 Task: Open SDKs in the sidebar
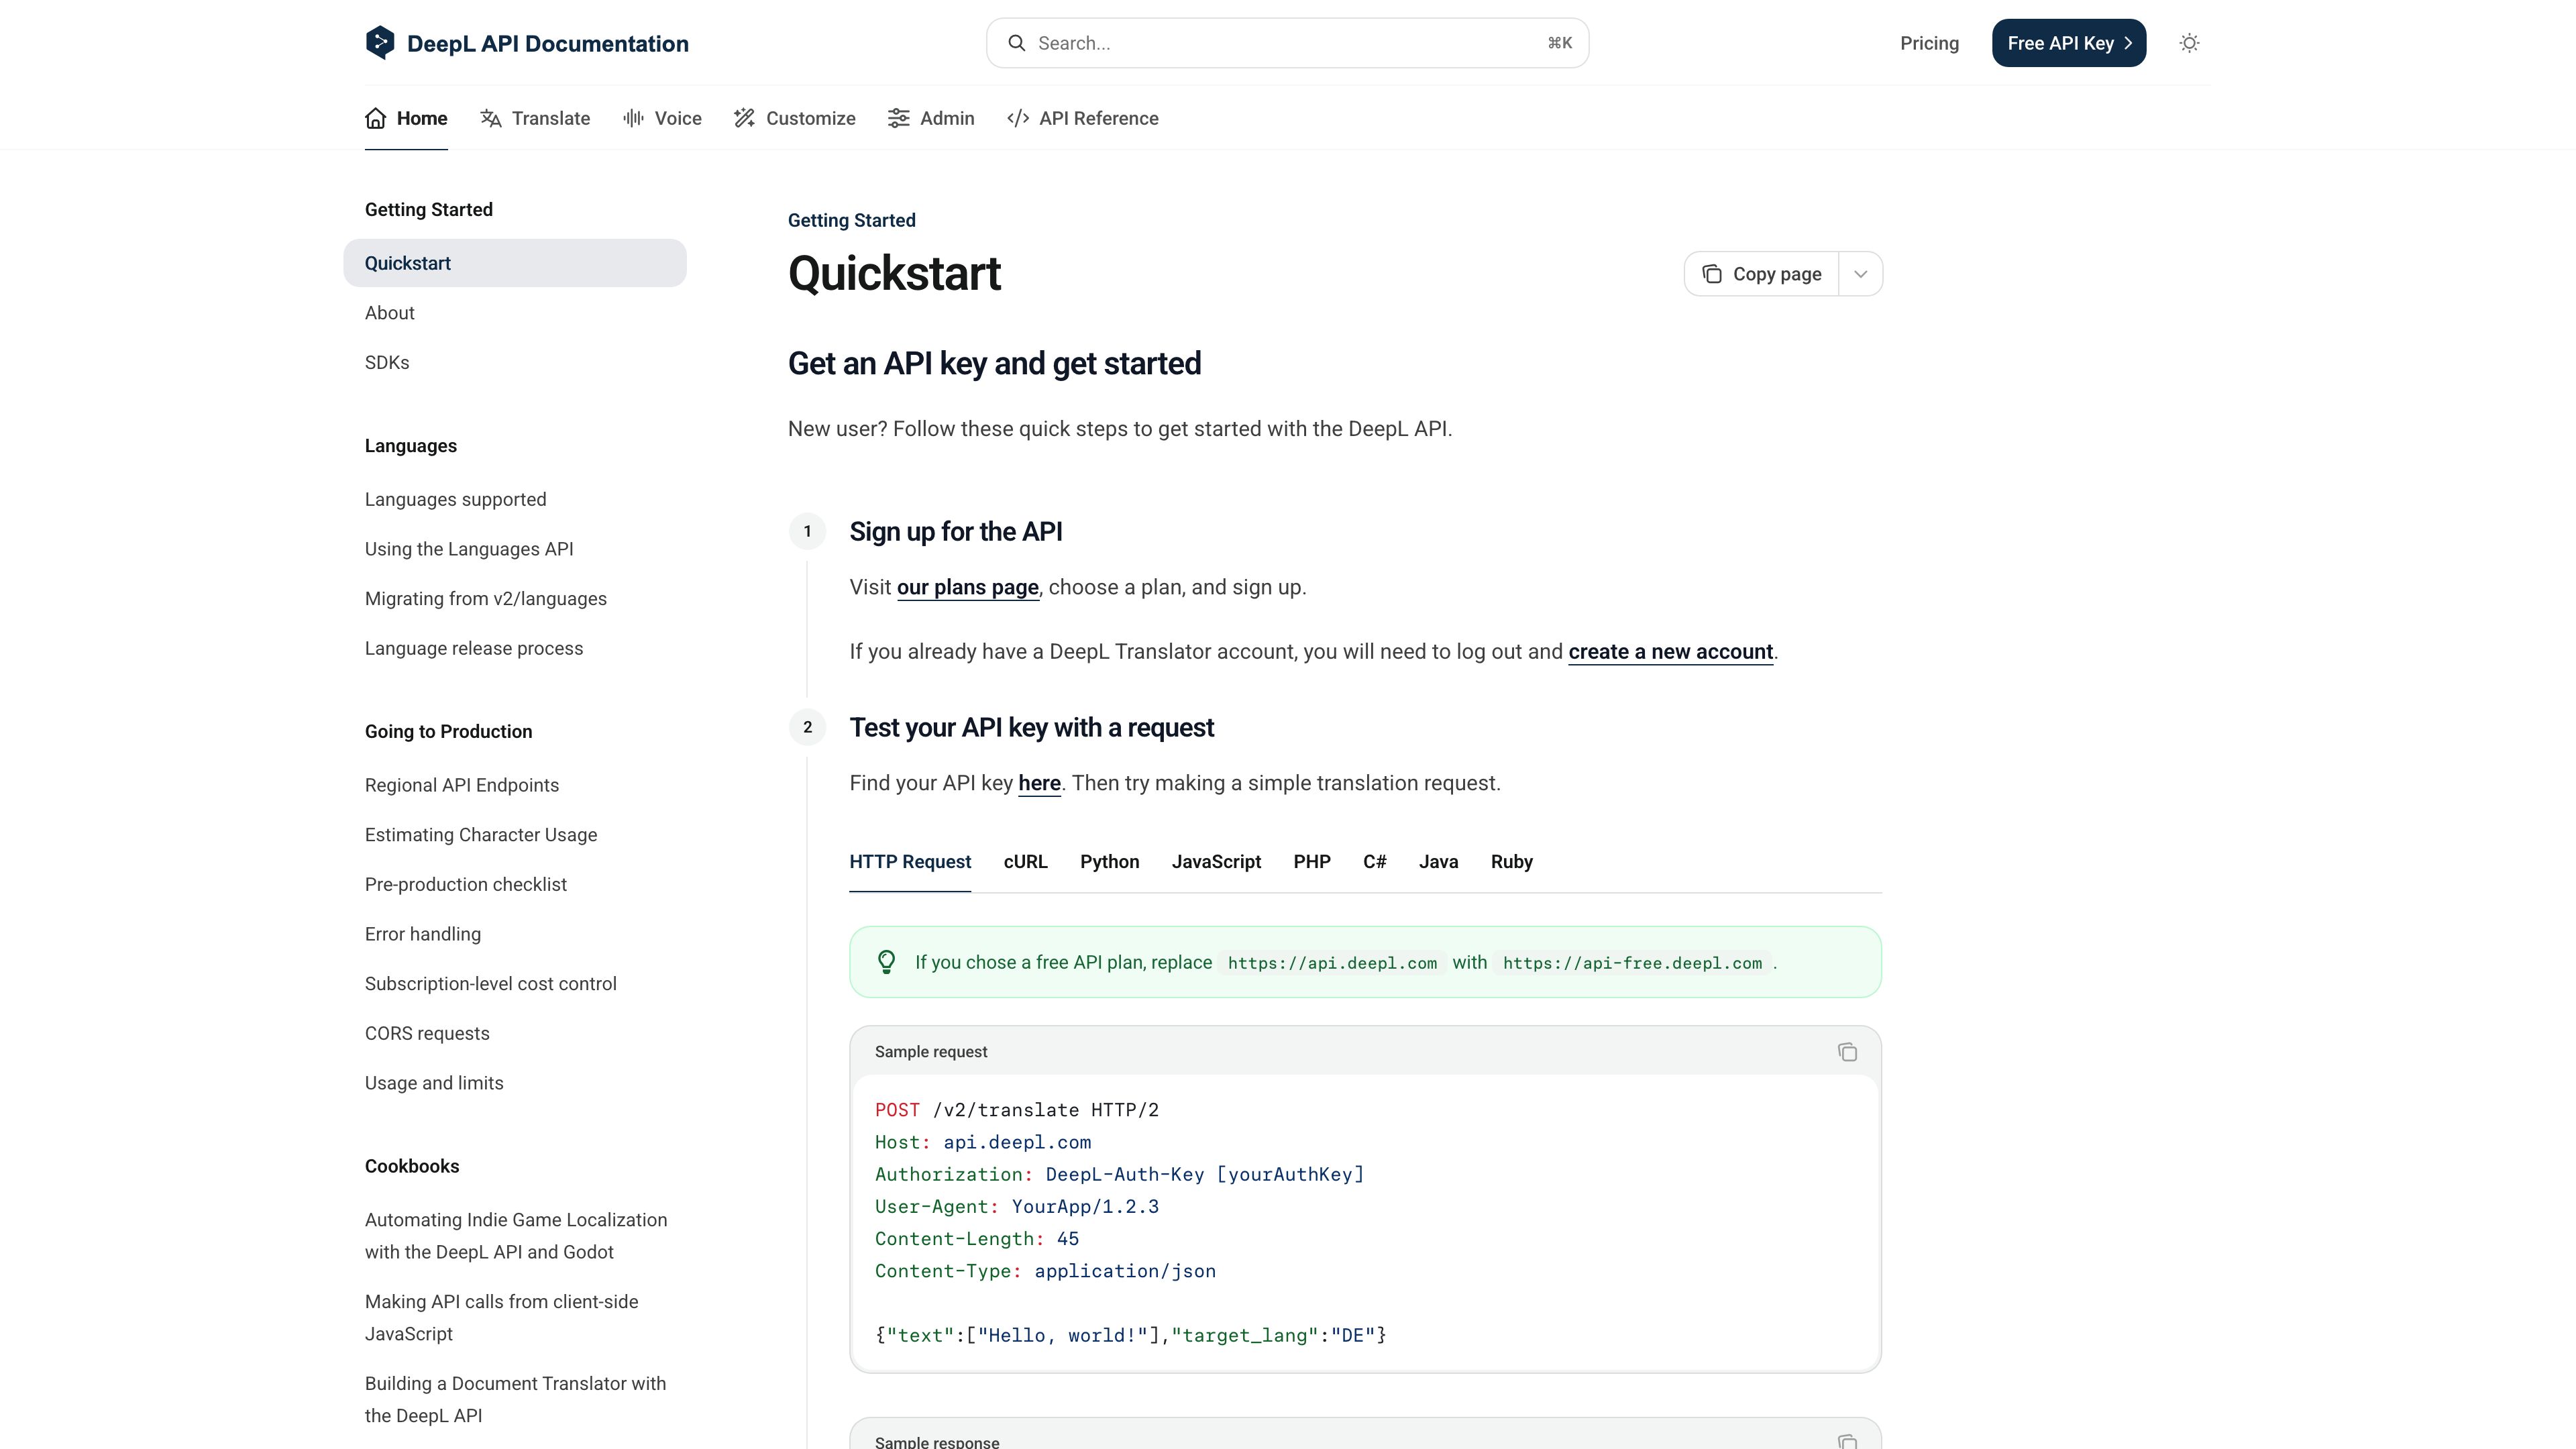[387, 362]
